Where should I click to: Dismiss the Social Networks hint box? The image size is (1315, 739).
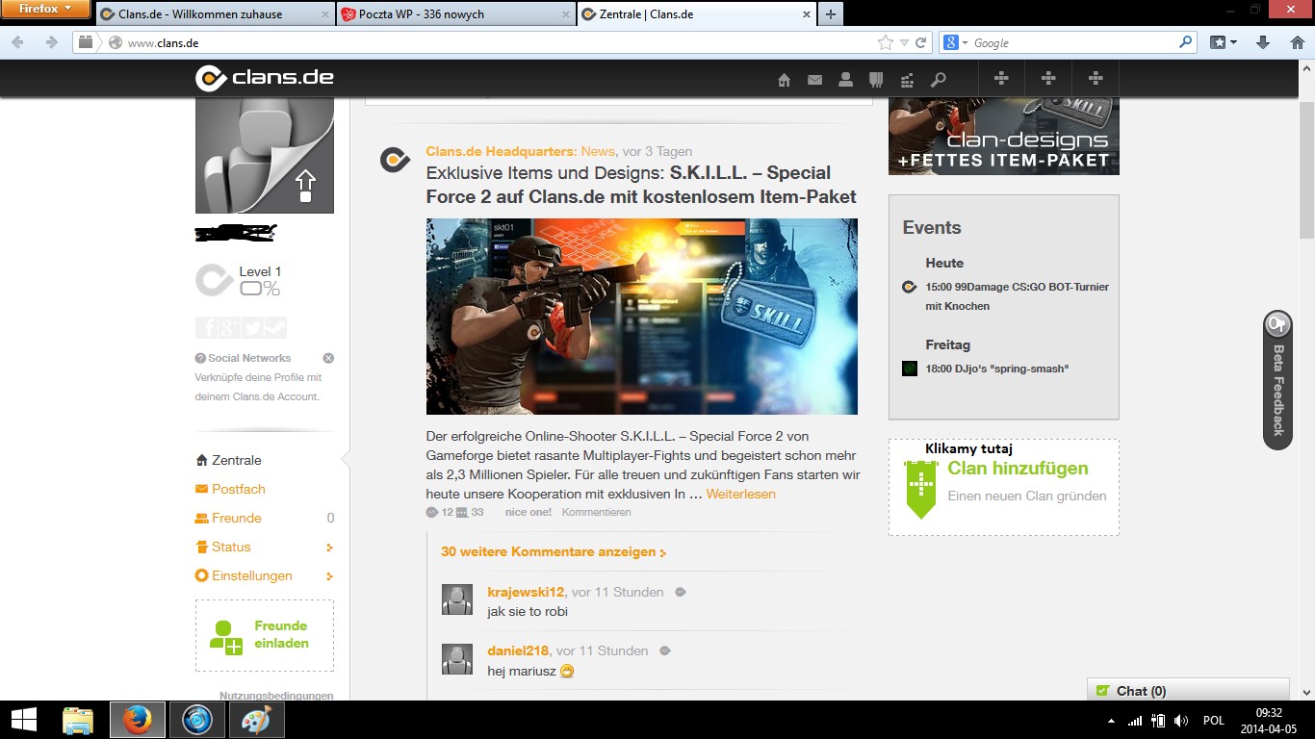coord(328,358)
